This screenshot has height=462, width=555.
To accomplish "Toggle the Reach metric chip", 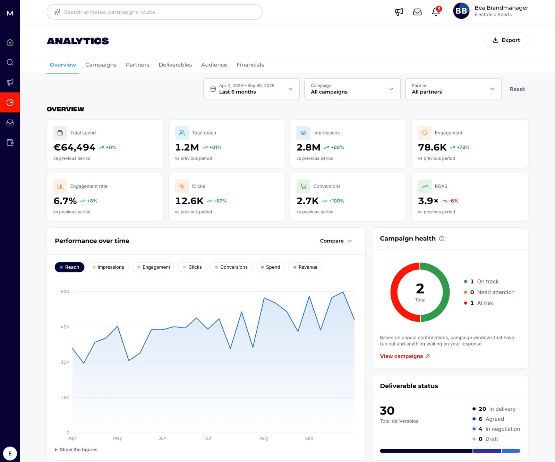I will [x=69, y=267].
